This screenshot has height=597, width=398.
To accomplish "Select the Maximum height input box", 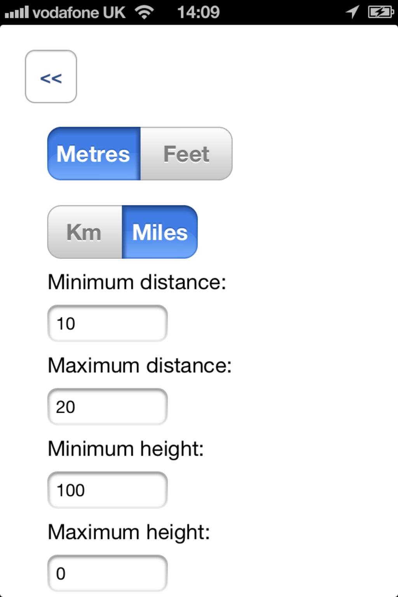I will pyautogui.click(x=107, y=573).
